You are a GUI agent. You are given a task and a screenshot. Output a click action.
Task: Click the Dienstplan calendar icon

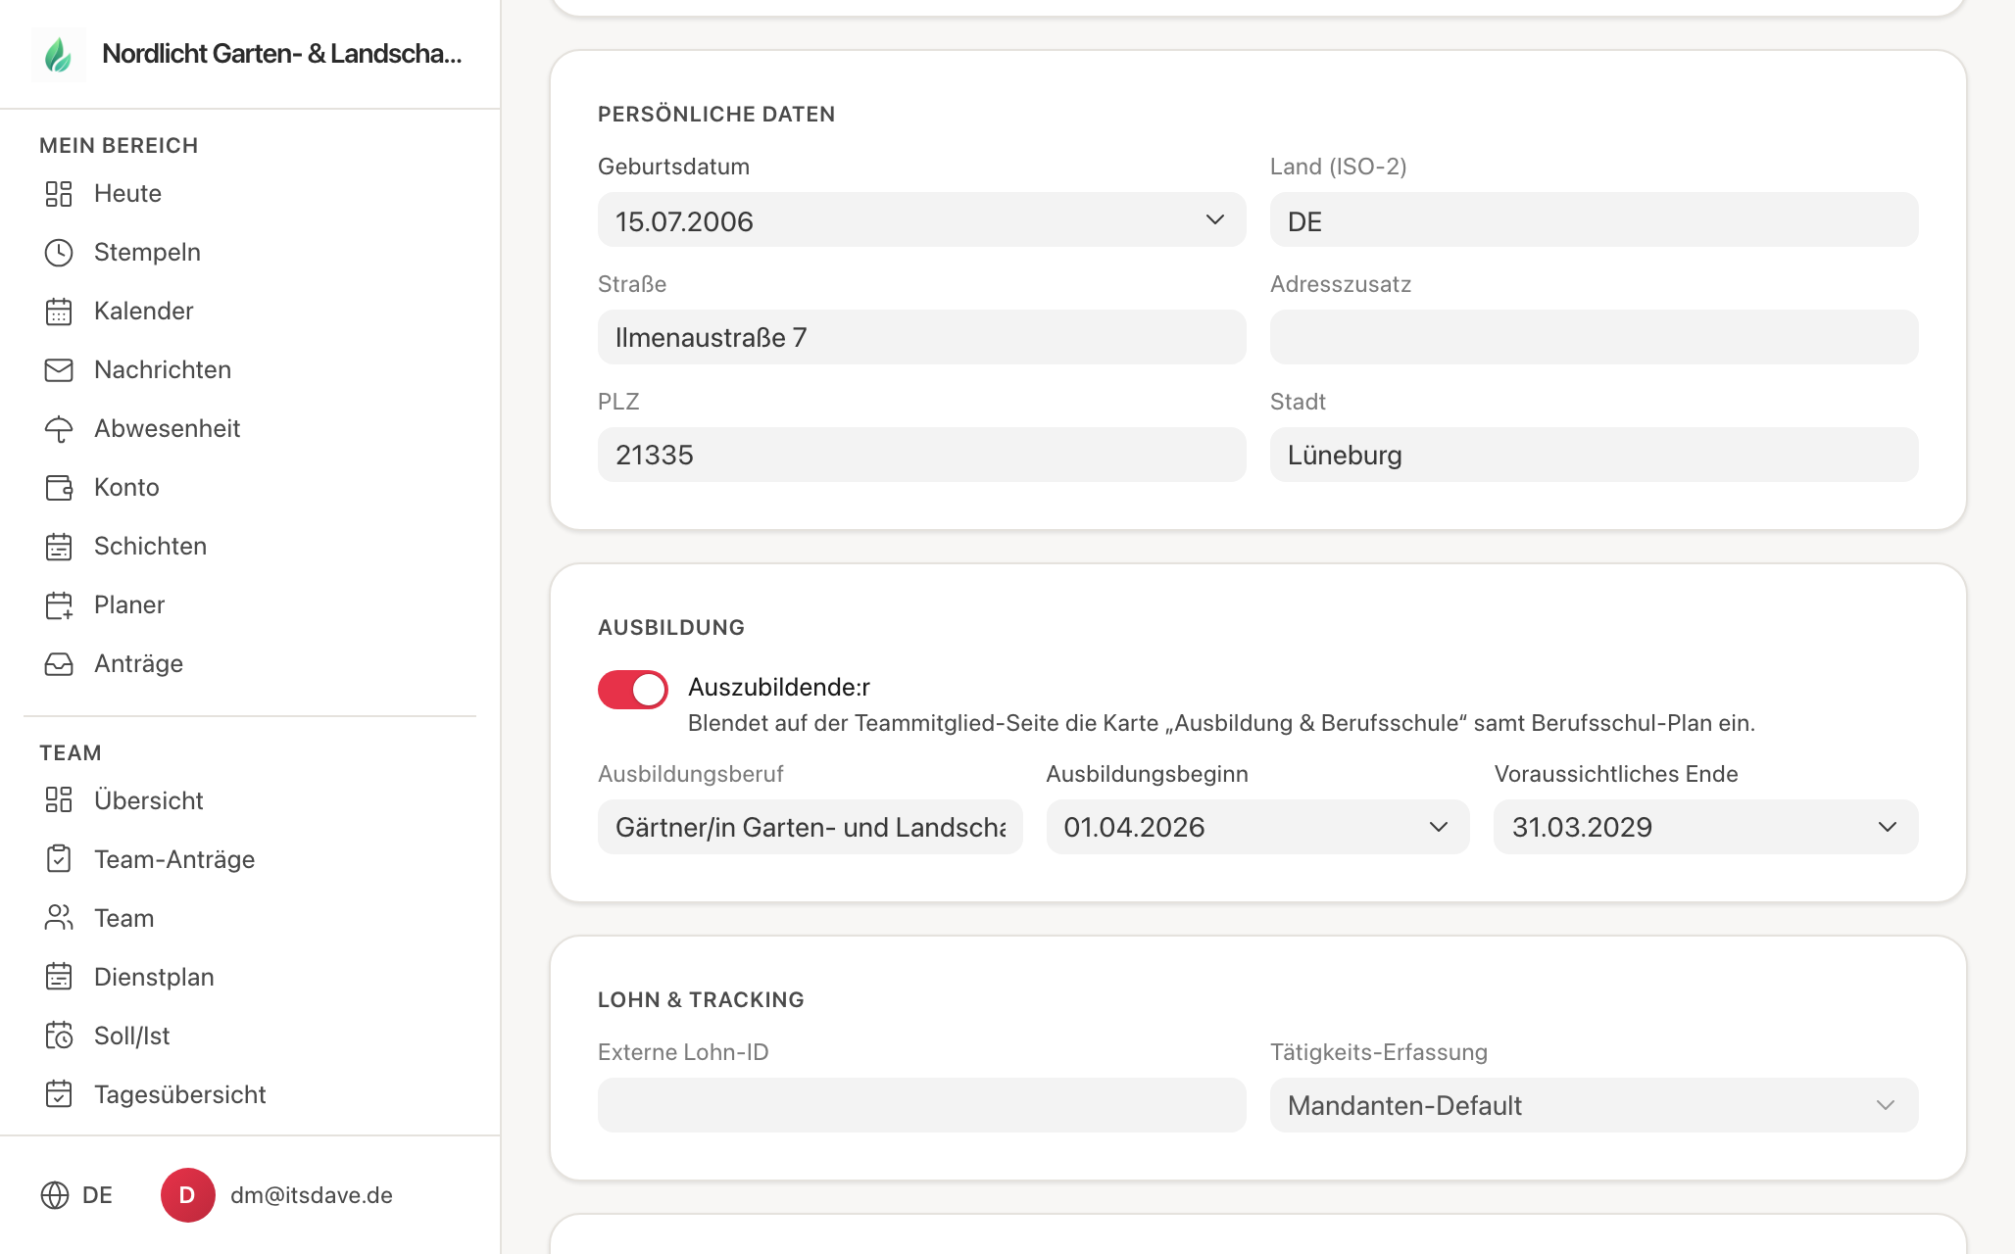(x=59, y=977)
